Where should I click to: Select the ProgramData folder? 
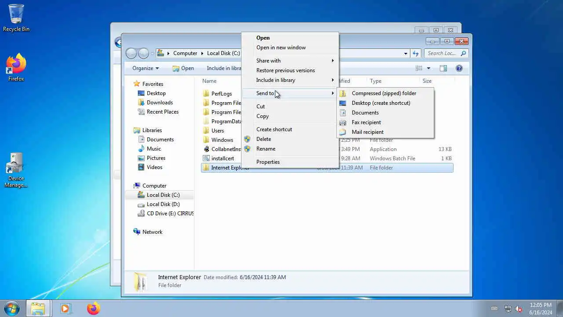(x=226, y=121)
